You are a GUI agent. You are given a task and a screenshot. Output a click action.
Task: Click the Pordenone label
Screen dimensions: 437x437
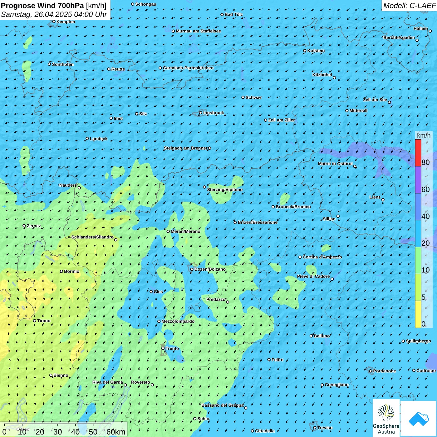pos(385,371)
